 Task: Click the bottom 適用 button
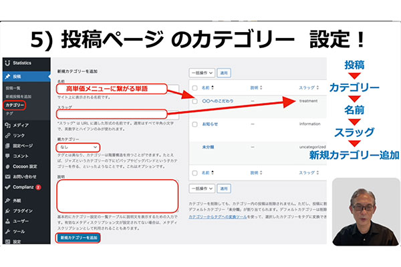(x=224, y=188)
